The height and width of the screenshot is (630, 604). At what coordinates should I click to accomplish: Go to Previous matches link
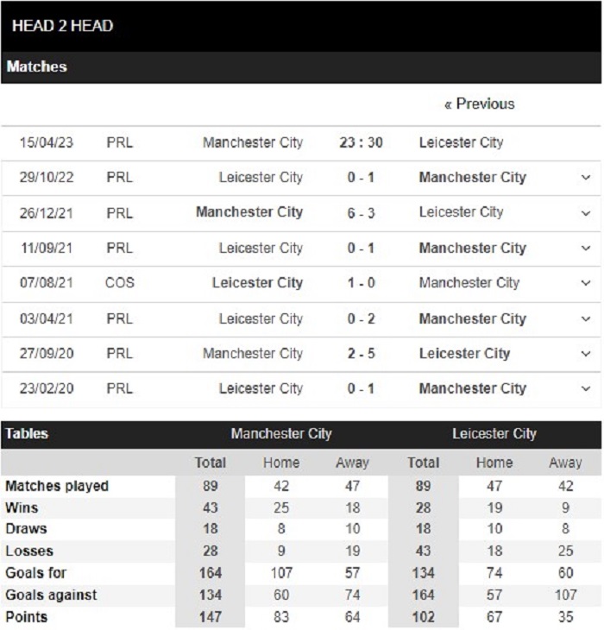(x=479, y=104)
